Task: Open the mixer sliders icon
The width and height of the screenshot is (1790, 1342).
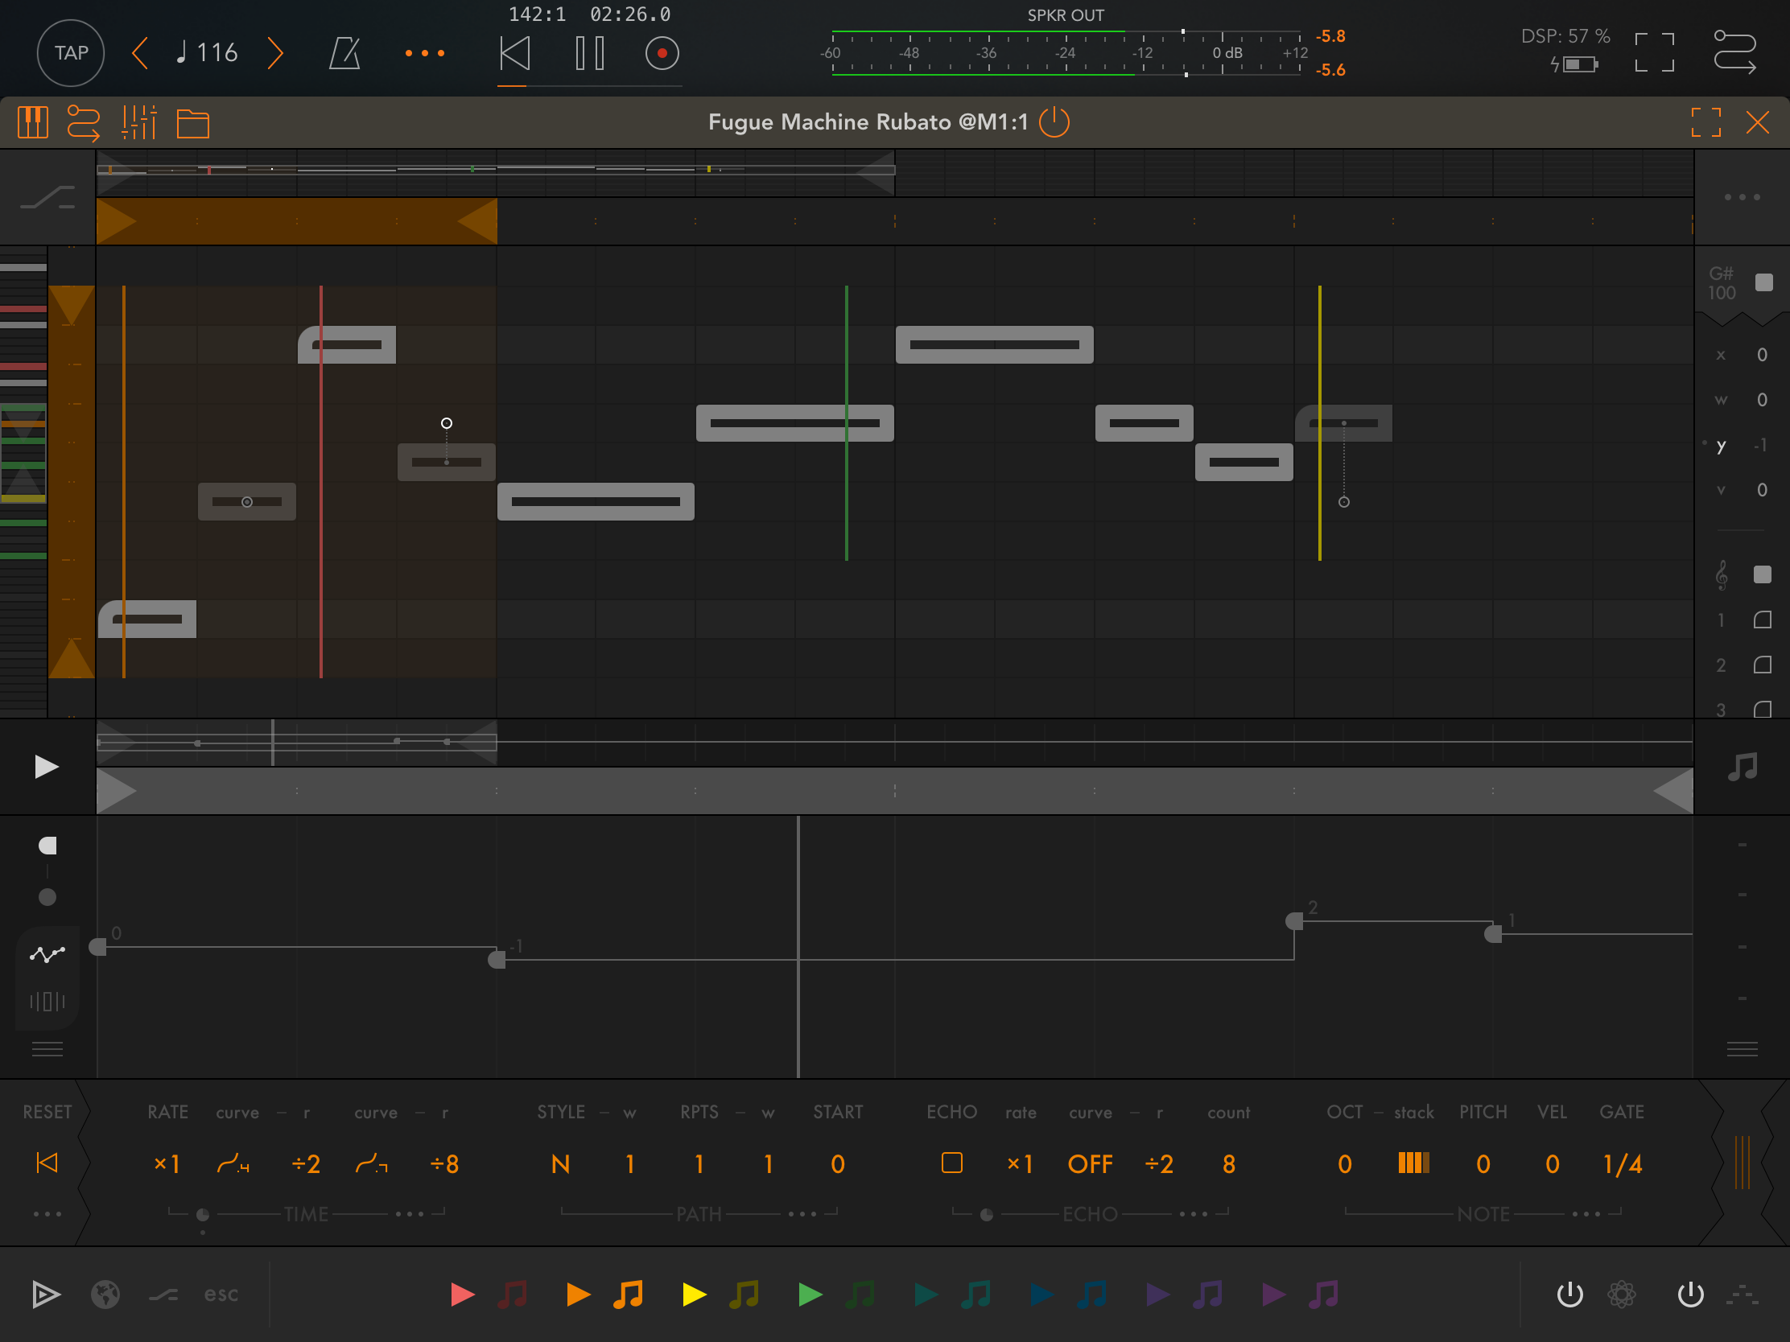Action: click(138, 123)
